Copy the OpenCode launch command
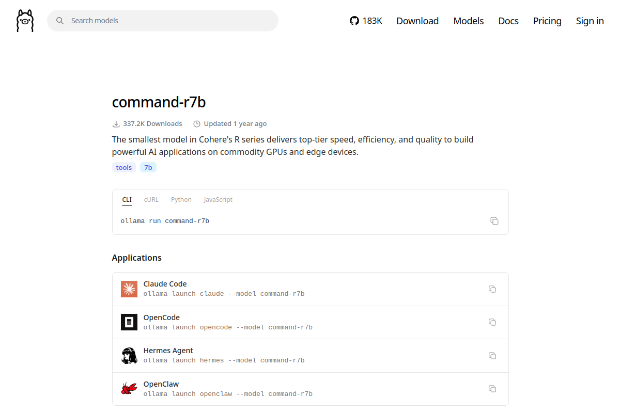620x413 pixels. pyautogui.click(x=492, y=322)
